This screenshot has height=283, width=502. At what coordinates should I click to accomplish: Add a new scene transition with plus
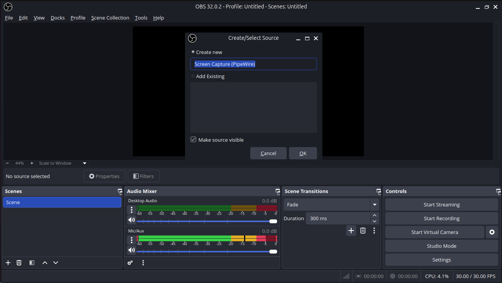[x=351, y=231]
